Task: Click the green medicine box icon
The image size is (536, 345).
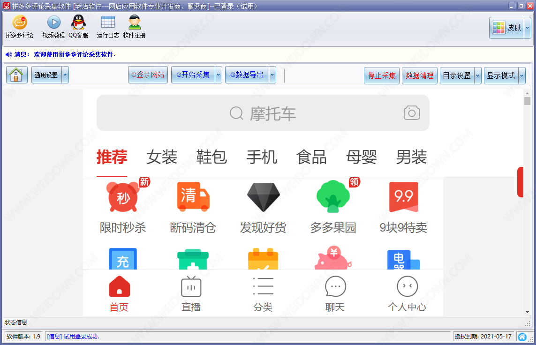Action: [x=193, y=259]
